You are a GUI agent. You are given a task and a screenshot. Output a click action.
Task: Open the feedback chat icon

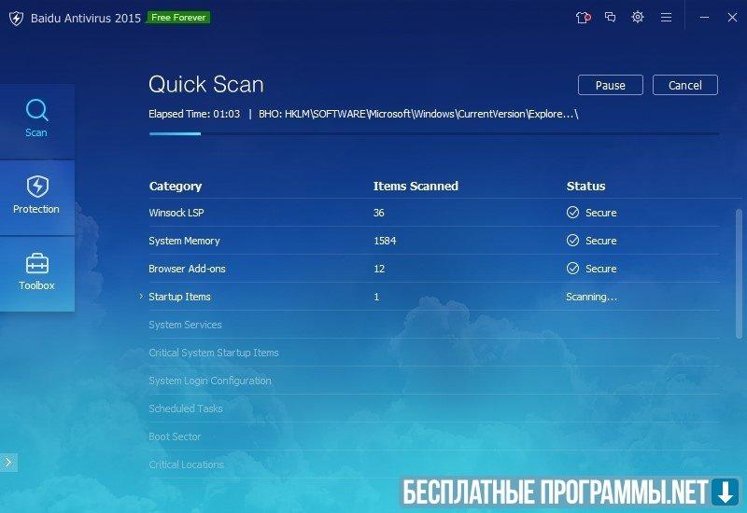(611, 18)
